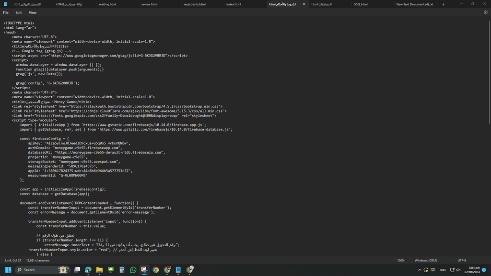Viewport: 491px width, 276px height.
Task: Click the gtag('config', 'G-6K3G2V0R3D') line
Action: 47,83
